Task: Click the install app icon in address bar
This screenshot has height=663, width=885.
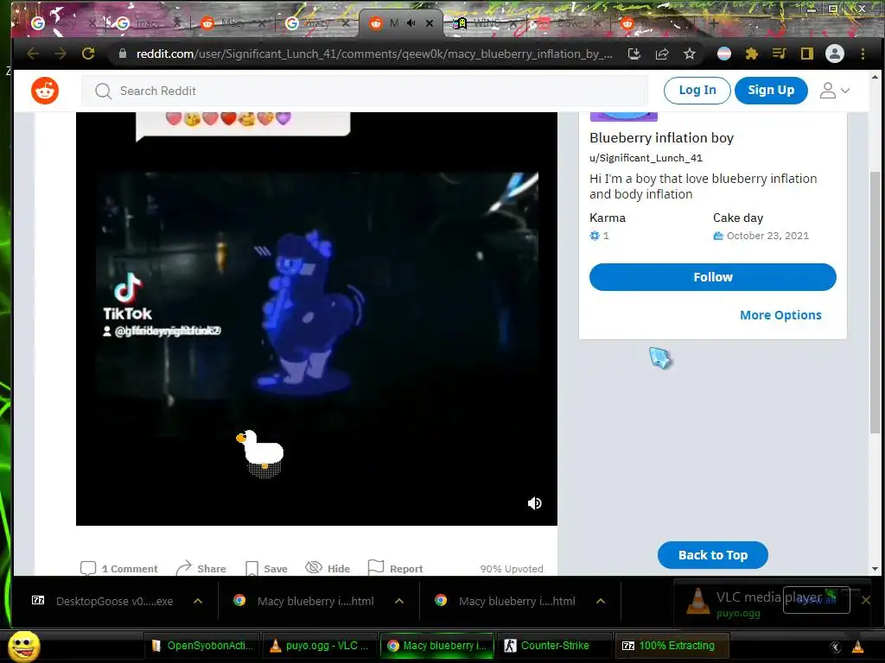Action: (634, 54)
